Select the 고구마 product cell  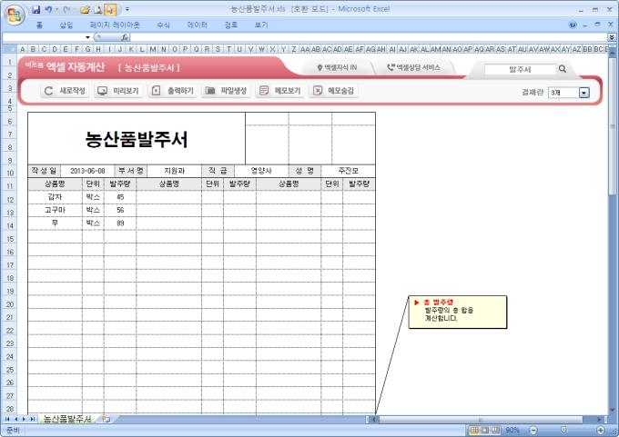click(55, 210)
